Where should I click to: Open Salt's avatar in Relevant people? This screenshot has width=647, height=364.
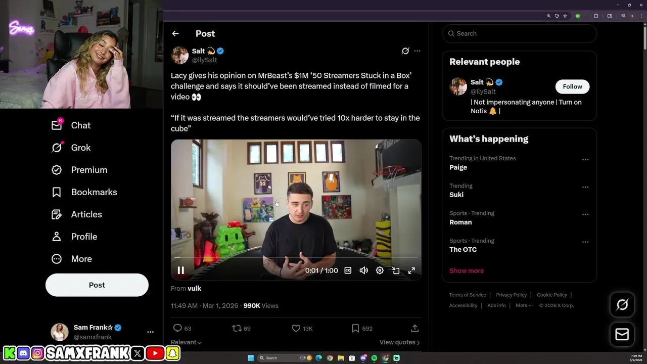point(458,86)
